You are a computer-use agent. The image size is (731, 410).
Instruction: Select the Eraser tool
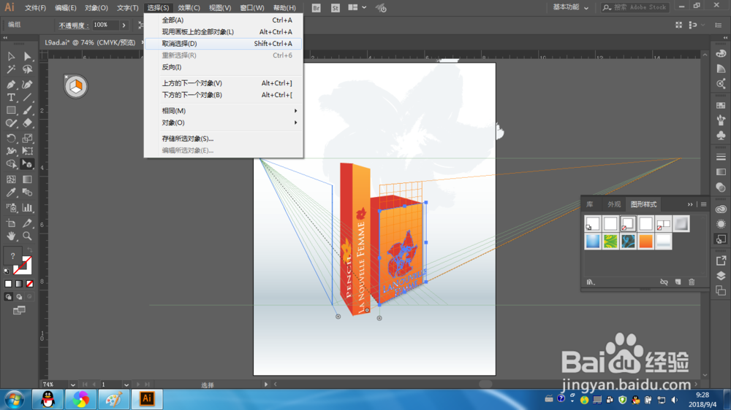click(x=28, y=123)
